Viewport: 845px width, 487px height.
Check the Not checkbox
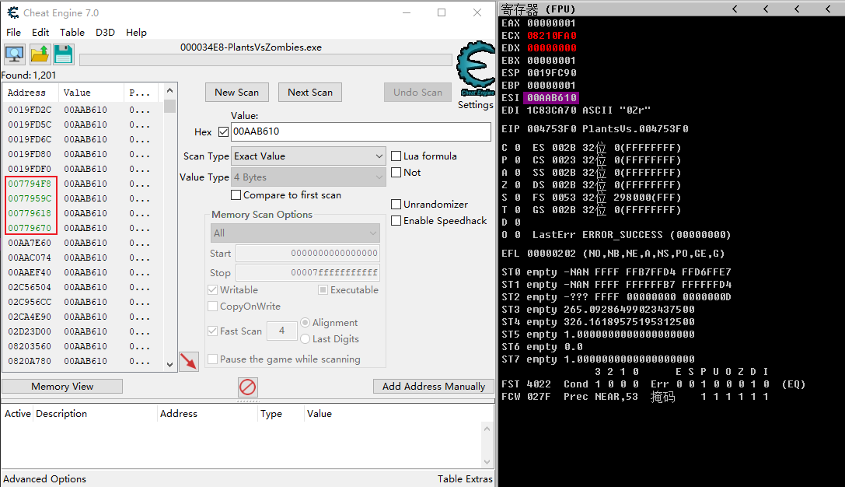pyautogui.click(x=396, y=173)
